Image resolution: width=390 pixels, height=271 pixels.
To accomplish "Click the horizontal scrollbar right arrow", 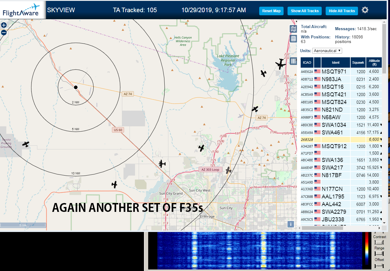I will [x=379, y=228].
